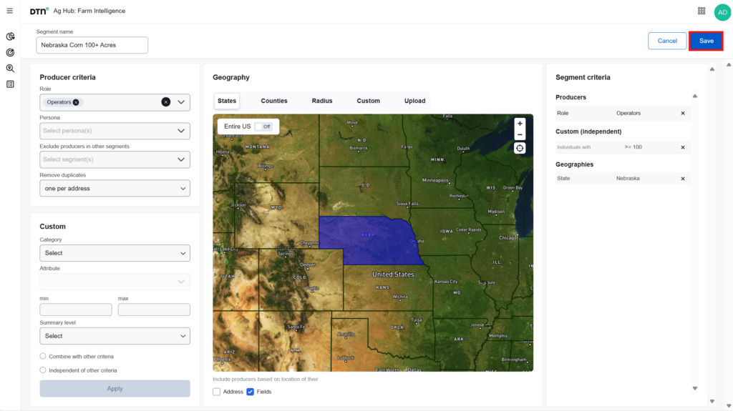This screenshot has height=411, width=733.
Task: Switch to the Counties tab
Action: [273, 101]
